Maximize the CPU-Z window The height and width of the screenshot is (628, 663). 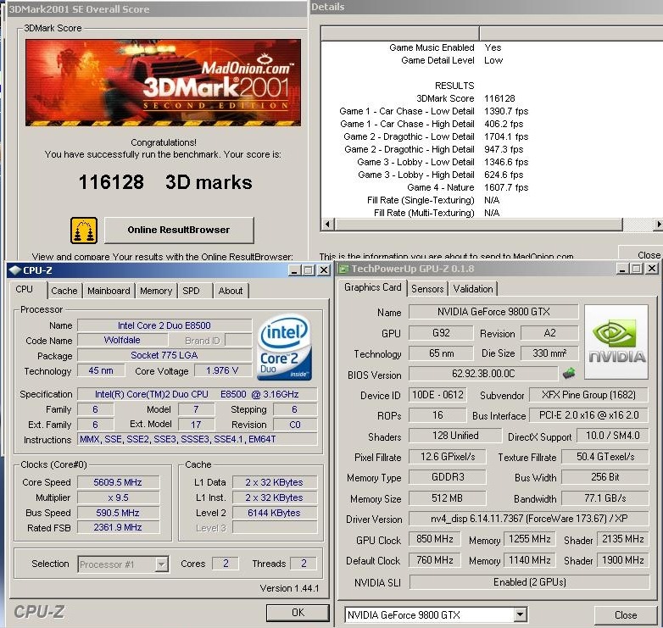click(309, 270)
